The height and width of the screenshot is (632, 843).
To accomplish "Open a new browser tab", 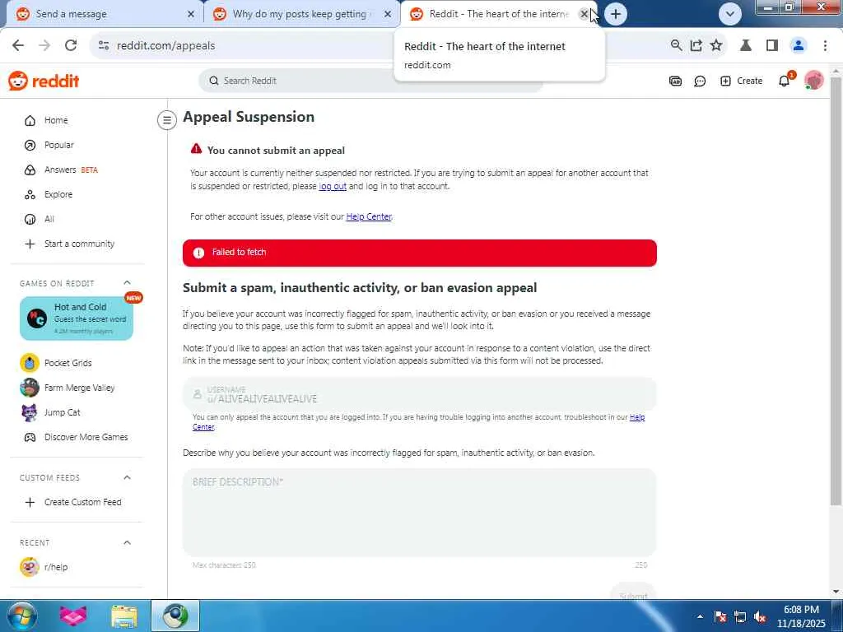I will click(616, 15).
